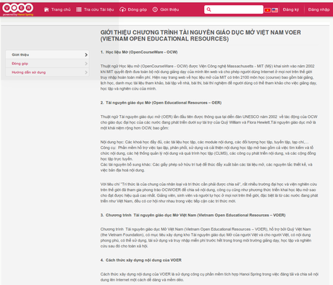Click the paragraph starting 'Với tiêu chí'

click(209, 192)
